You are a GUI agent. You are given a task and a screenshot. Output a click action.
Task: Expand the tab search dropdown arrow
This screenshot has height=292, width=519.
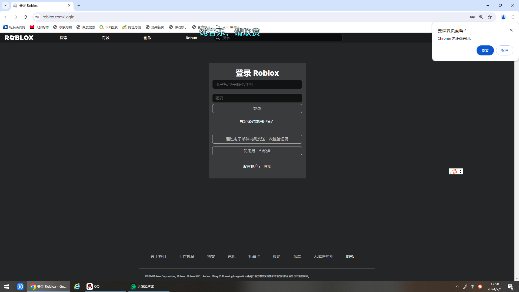tap(5, 5)
